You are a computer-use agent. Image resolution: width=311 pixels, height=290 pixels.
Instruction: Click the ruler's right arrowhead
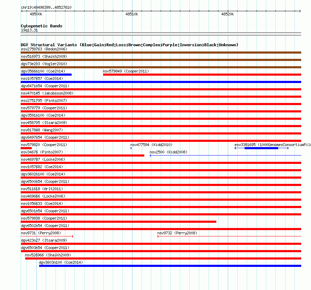click(300, 11)
